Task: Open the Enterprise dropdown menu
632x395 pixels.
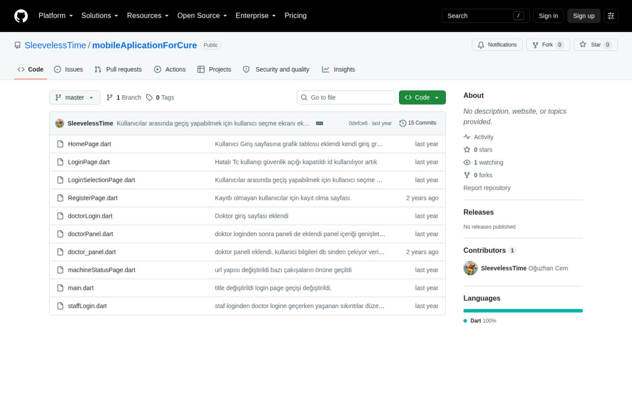Action: coord(256,16)
